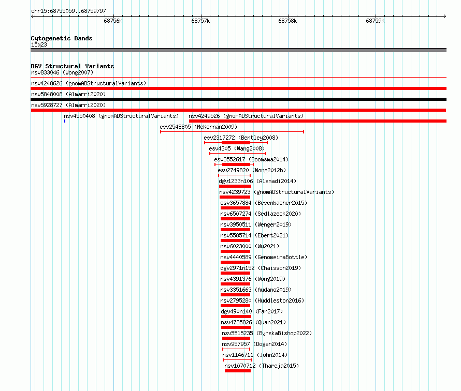Screen dimensions: 461x391
Task: Open nsv5928727 (Almarri2020) variant label
Action: pyautogui.click(x=68, y=105)
